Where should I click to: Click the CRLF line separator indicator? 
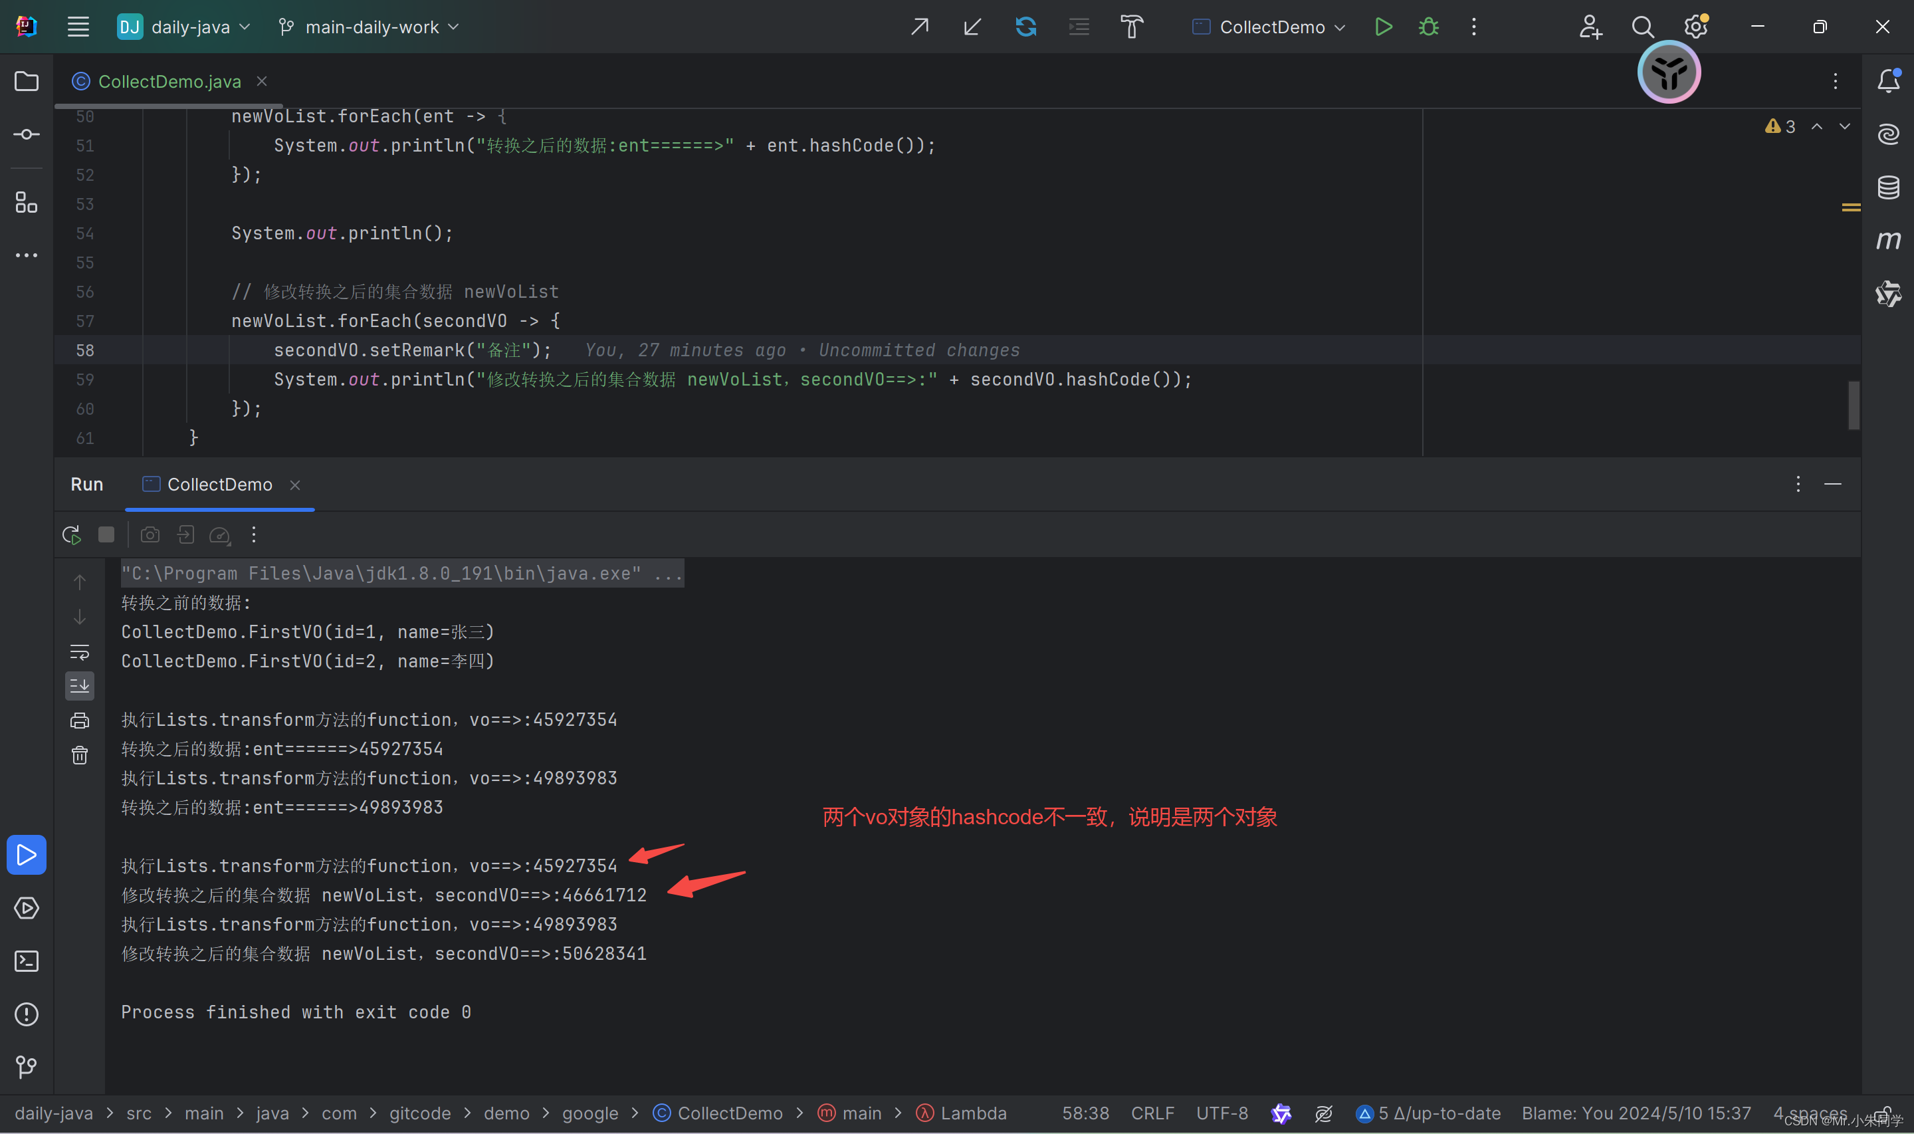tap(1152, 1113)
